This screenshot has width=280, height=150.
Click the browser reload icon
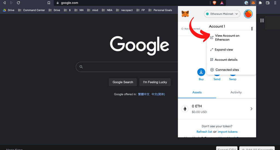tap(19, 3)
